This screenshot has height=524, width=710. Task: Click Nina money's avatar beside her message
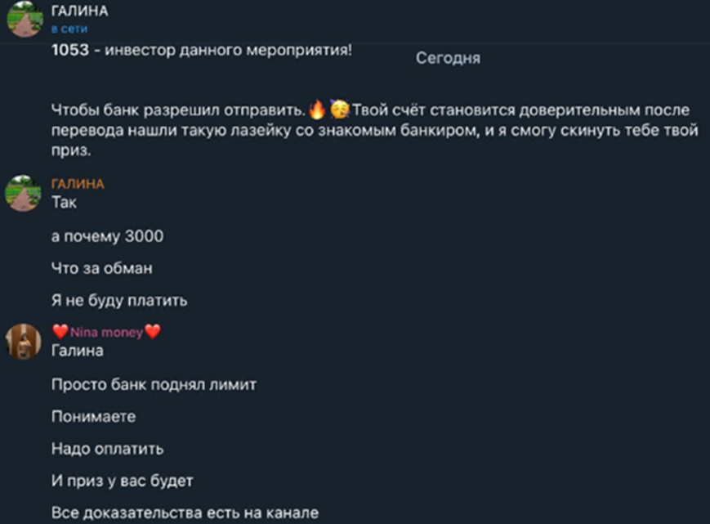(21, 340)
